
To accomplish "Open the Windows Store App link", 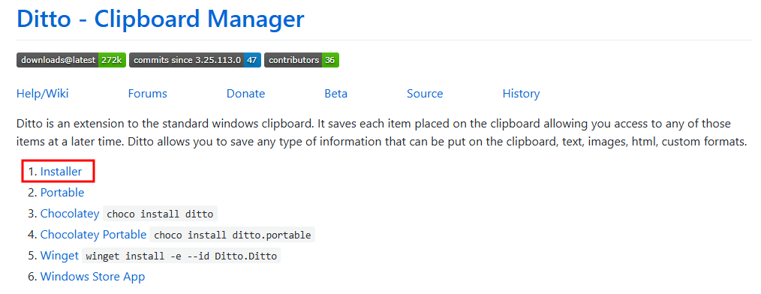I will pos(93,277).
